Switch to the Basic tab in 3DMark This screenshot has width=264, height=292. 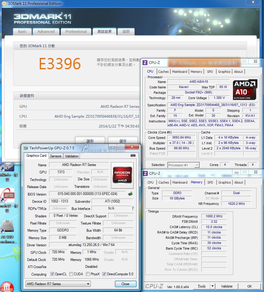pos(22,32)
